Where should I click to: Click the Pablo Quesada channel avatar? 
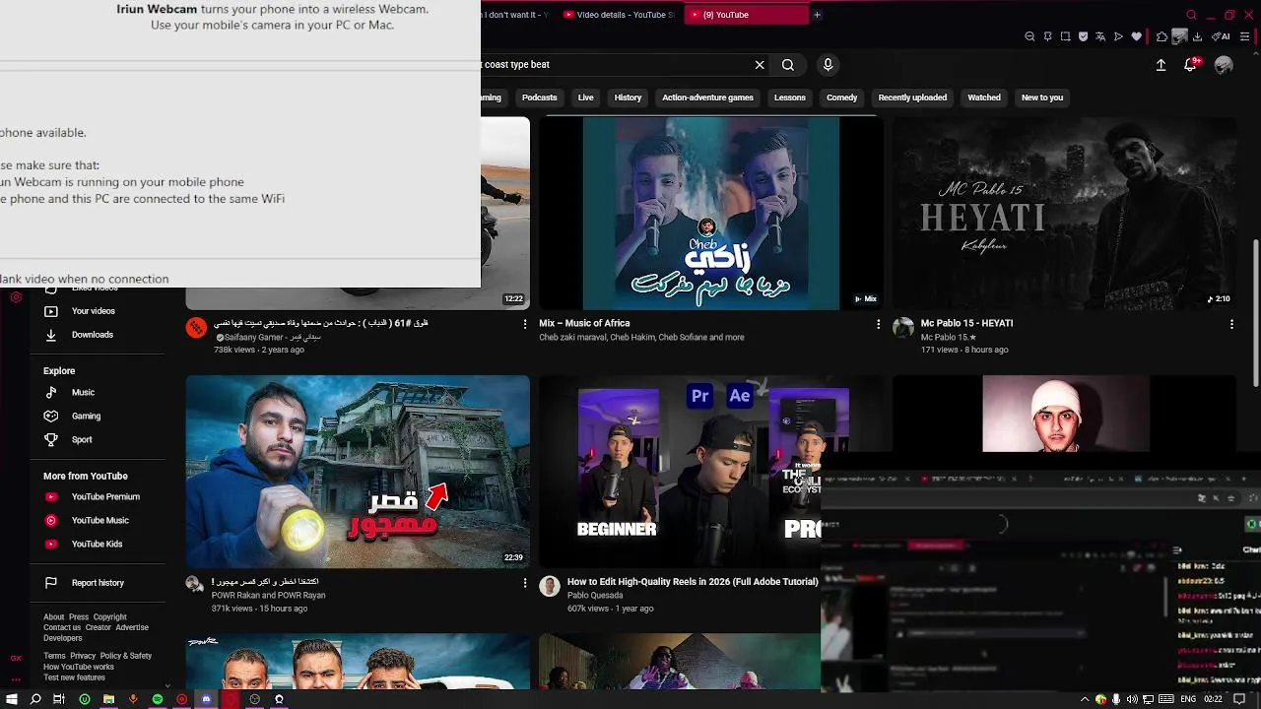tap(550, 587)
